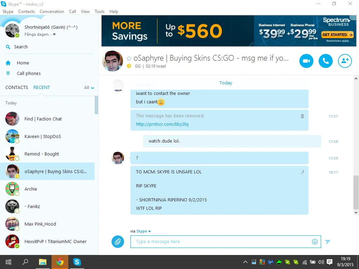Click the chat scrollbar down arrow
Screen dimensions: 359x269
click(x=356, y=212)
